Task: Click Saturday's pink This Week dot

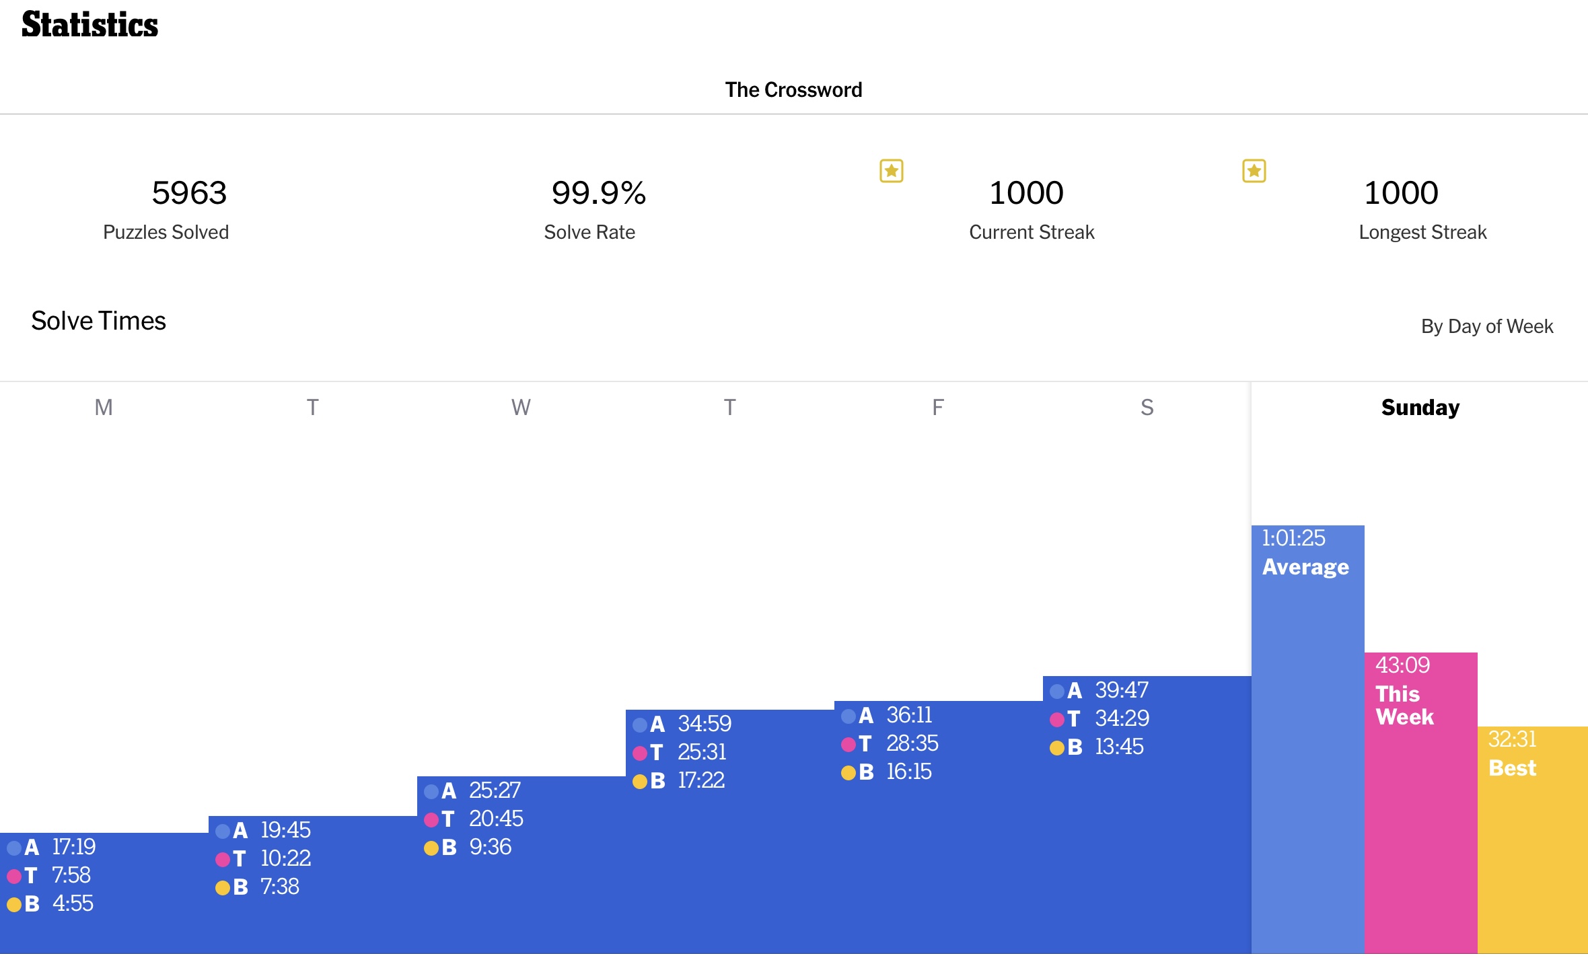Action: click(1057, 720)
